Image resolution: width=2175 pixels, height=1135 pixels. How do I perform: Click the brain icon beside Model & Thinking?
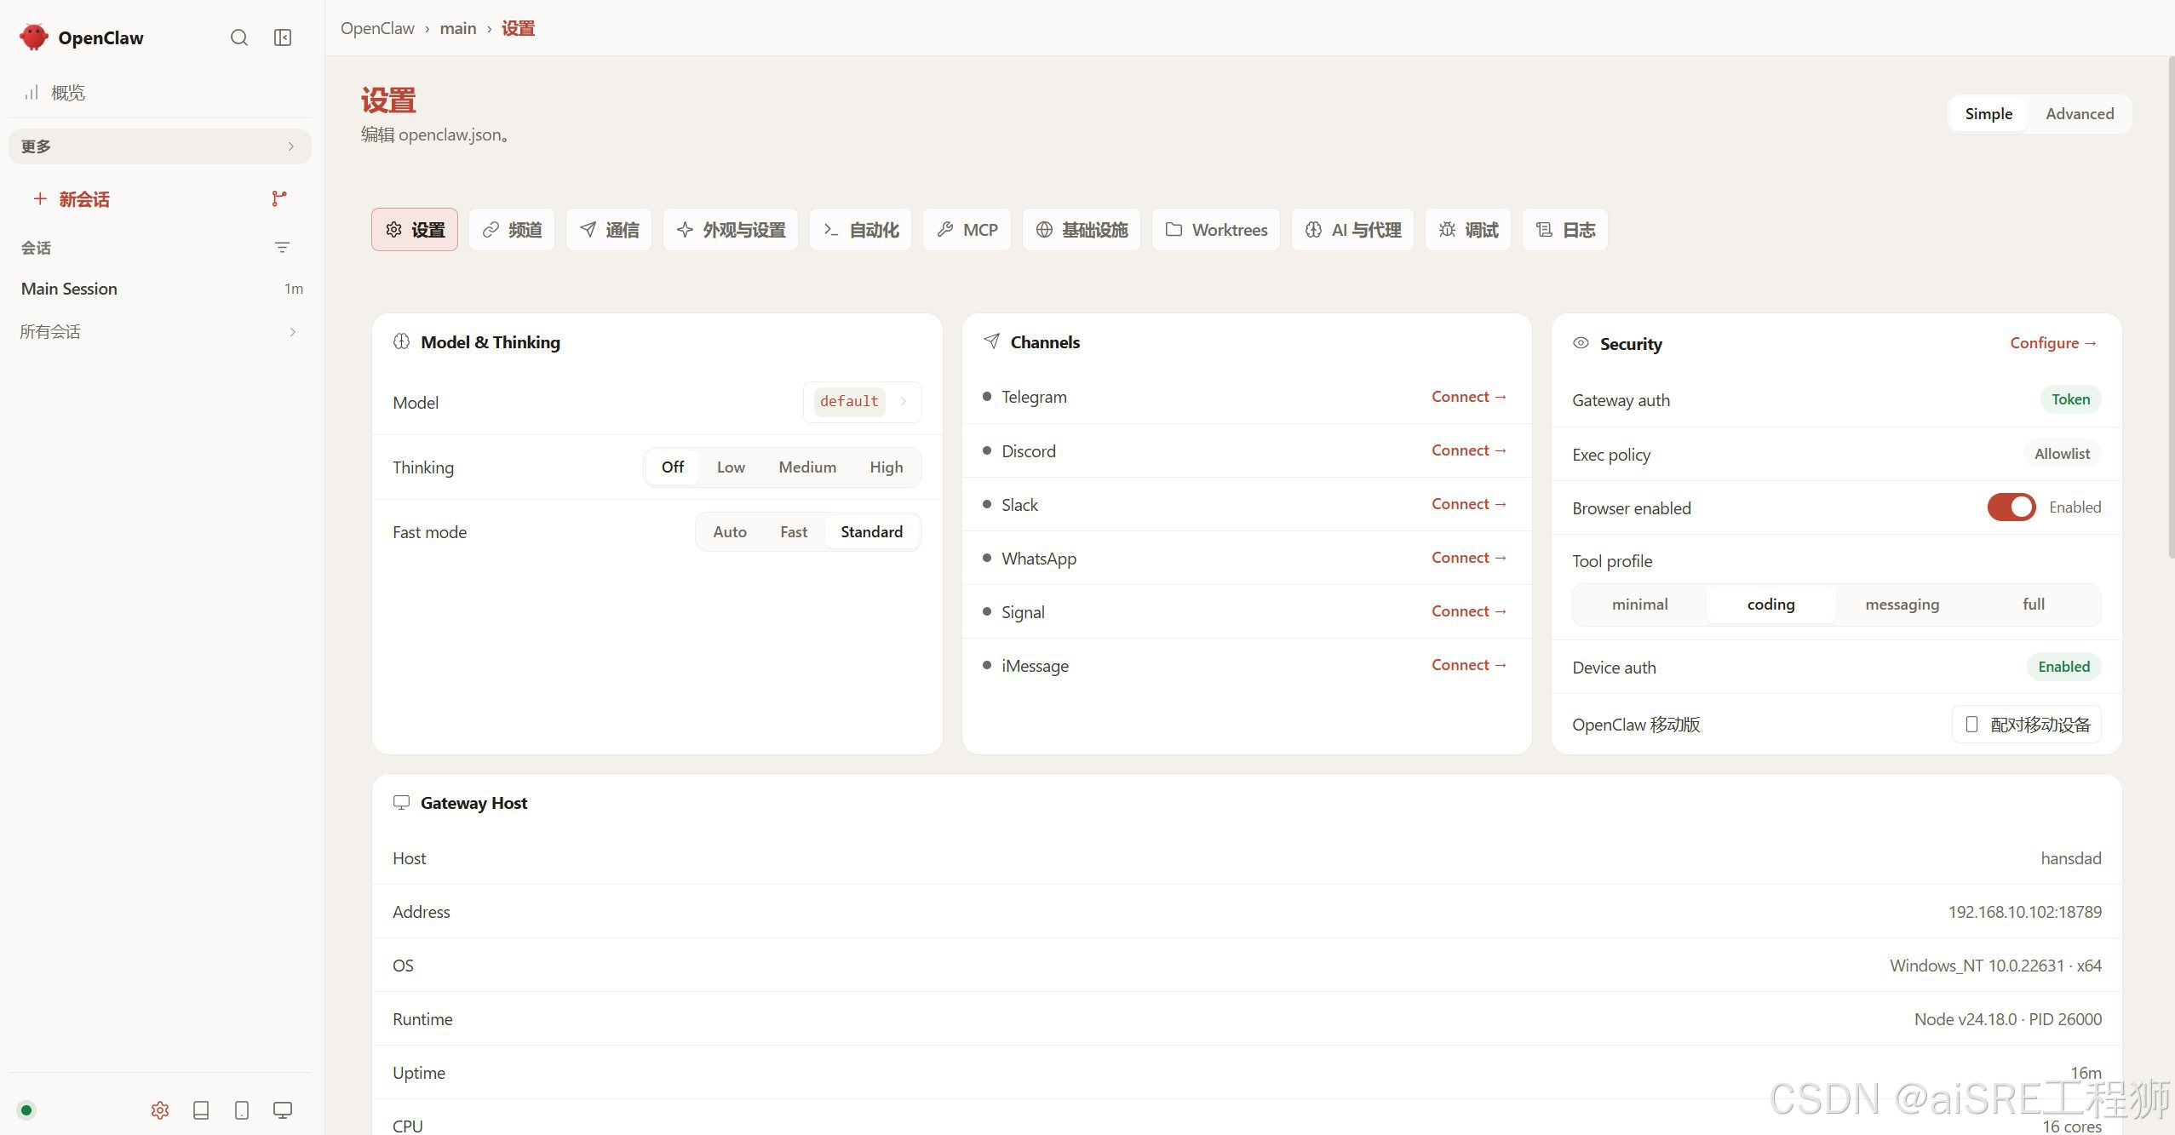click(x=401, y=341)
